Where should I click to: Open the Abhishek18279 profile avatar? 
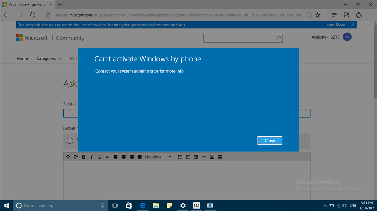pos(347,37)
